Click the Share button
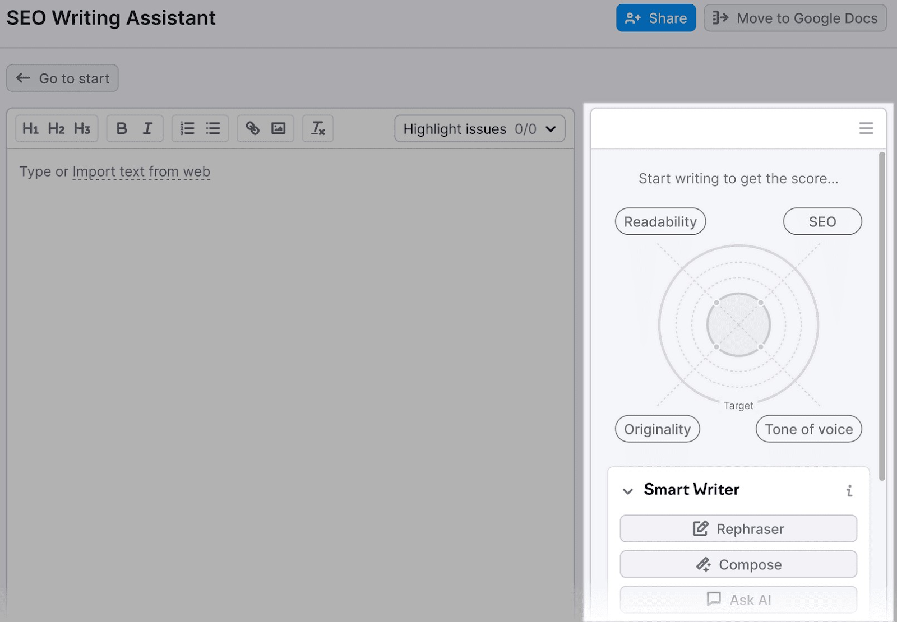Image resolution: width=897 pixels, height=622 pixels. (655, 17)
